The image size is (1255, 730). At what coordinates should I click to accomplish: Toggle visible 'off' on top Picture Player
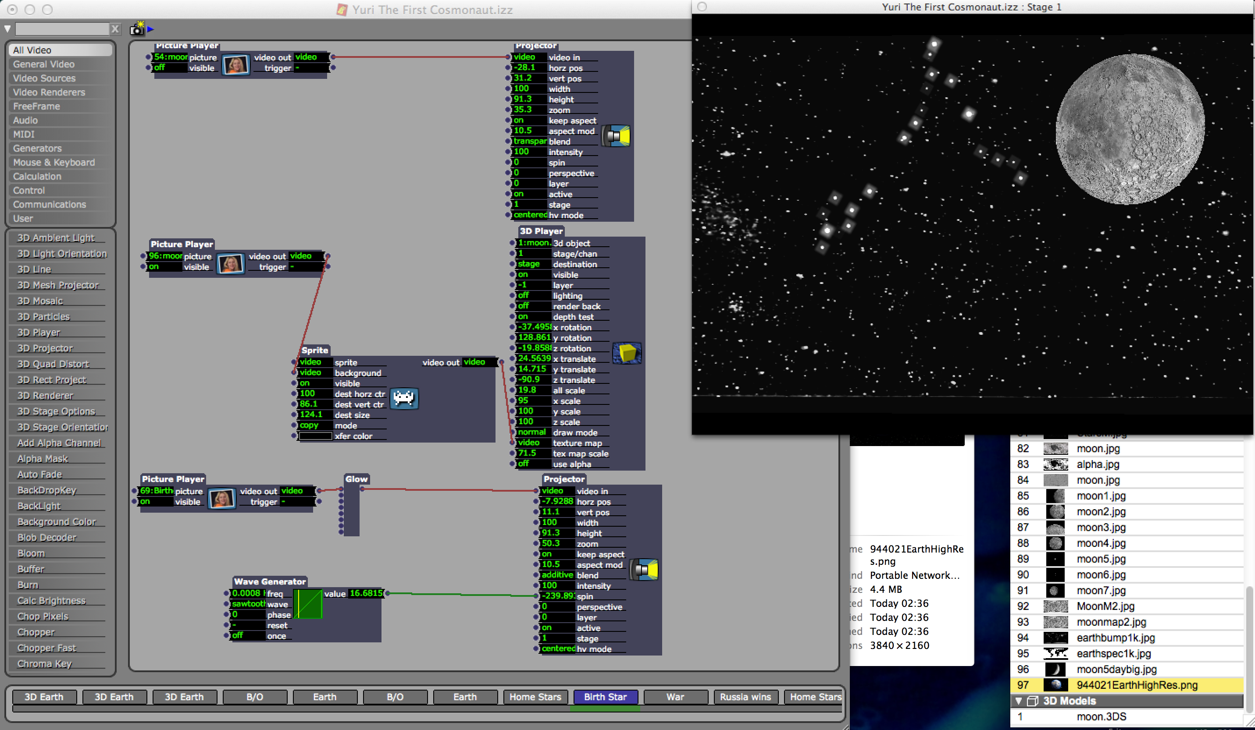pos(170,67)
